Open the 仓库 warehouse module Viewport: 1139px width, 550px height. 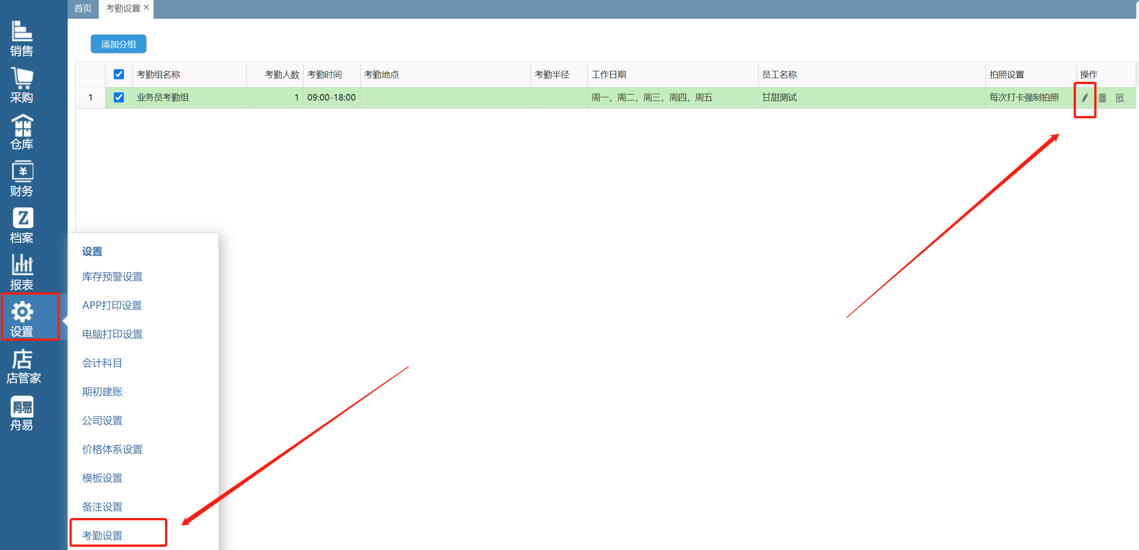(21, 132)
